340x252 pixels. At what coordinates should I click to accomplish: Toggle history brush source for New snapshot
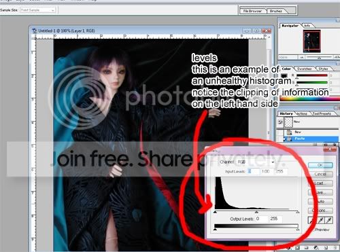coord(280,122)
